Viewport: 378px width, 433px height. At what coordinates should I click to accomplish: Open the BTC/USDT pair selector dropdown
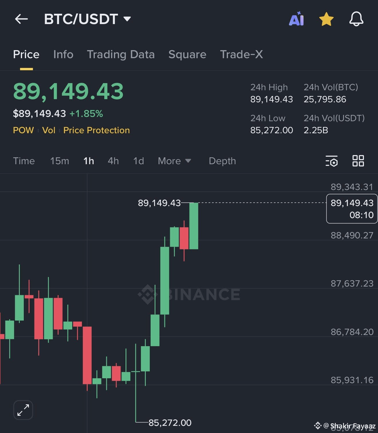point(88,19)
